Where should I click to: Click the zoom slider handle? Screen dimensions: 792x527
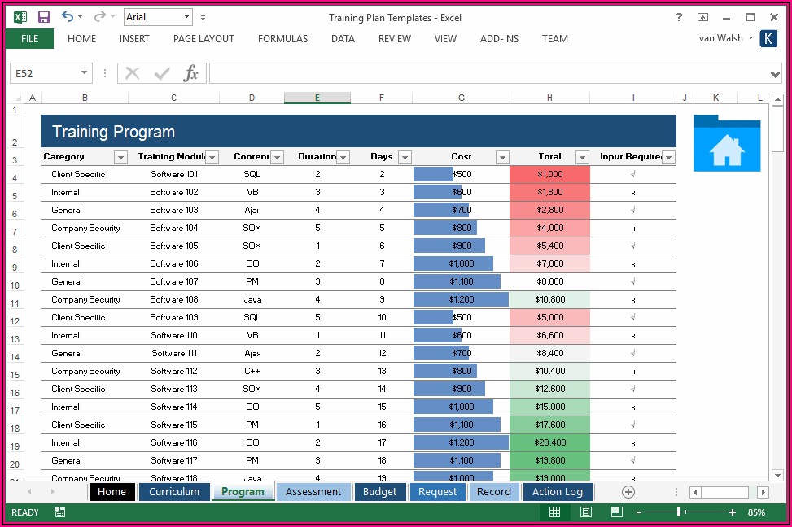click(679, 512)
